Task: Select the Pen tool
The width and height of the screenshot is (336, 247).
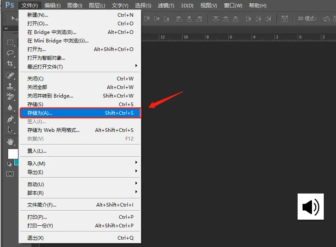Action: (10, 119)
